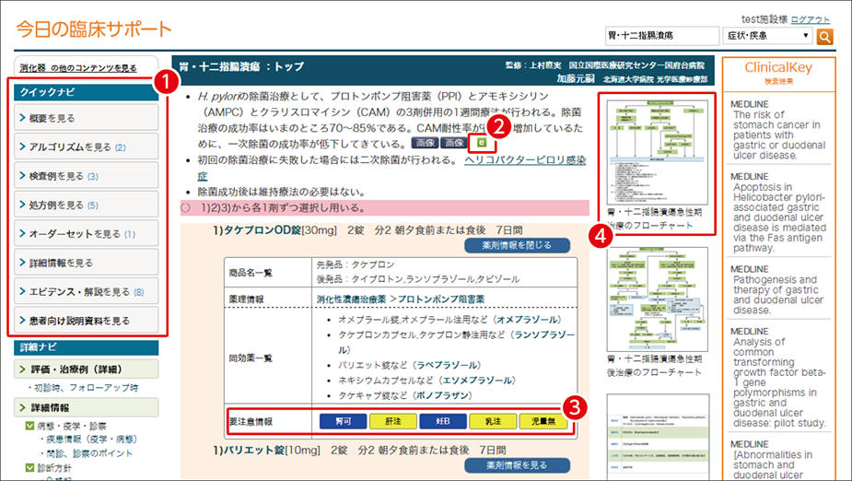
Task: Open the third table thumbnail image
Action: point(658,437)
